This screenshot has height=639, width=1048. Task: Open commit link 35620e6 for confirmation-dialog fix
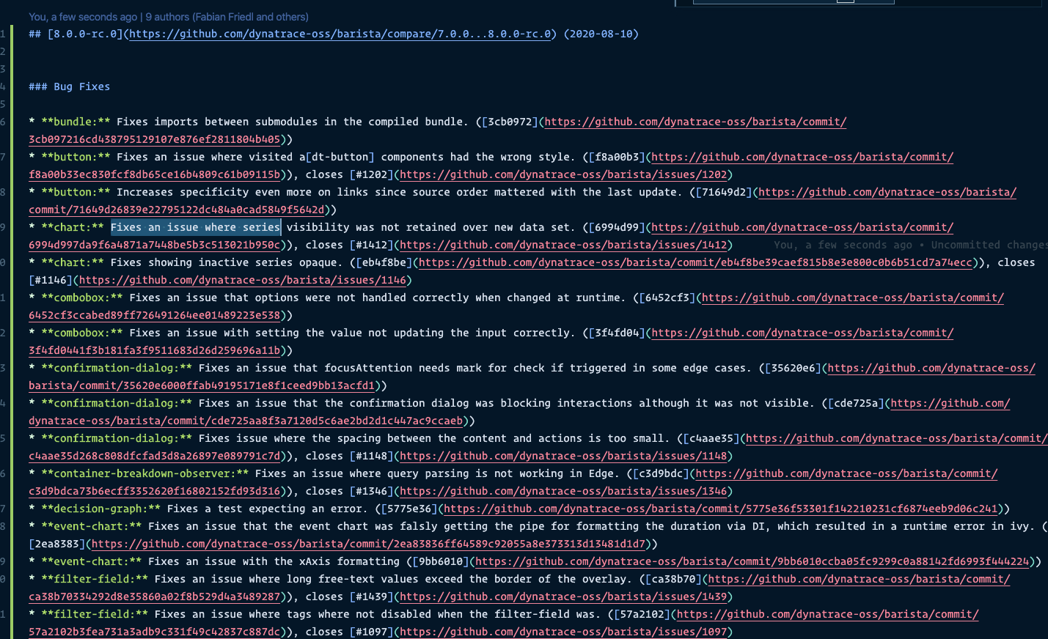(931, 368)
